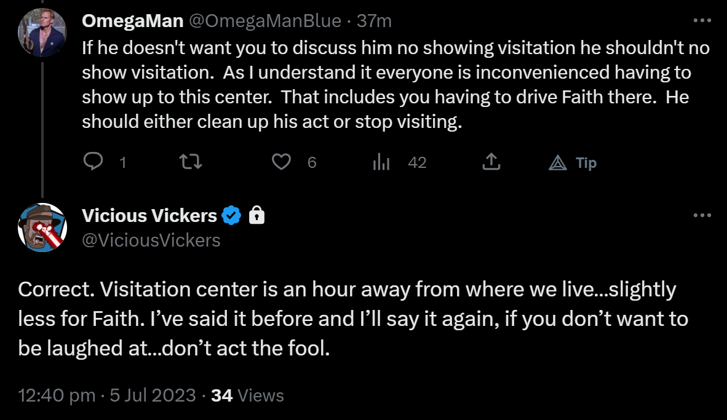
Task: Like OmegaMan's tweet with heart icon
Action: coord(281,162)
